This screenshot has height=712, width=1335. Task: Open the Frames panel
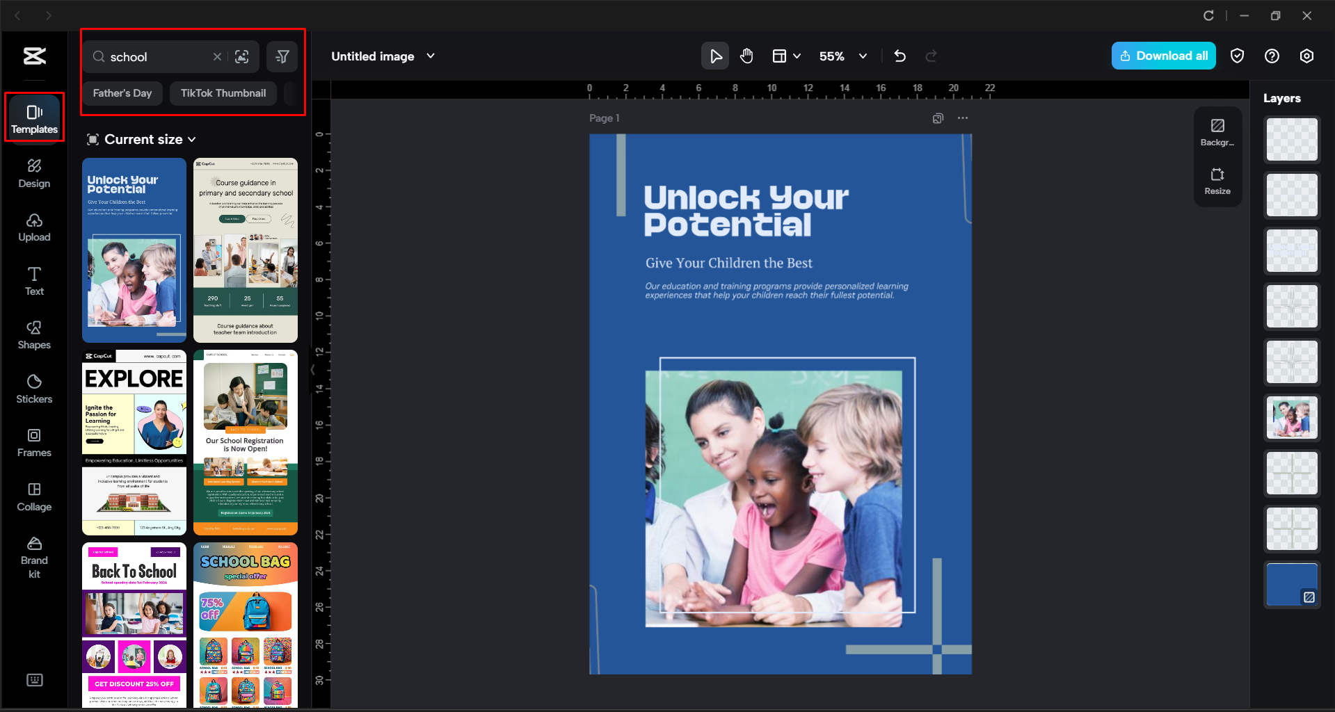click(34, 442)
